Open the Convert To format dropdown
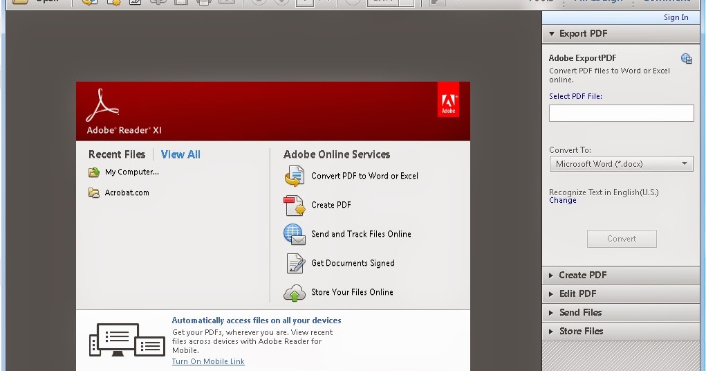The image size is (706, 371). click(x=621, y=163)
